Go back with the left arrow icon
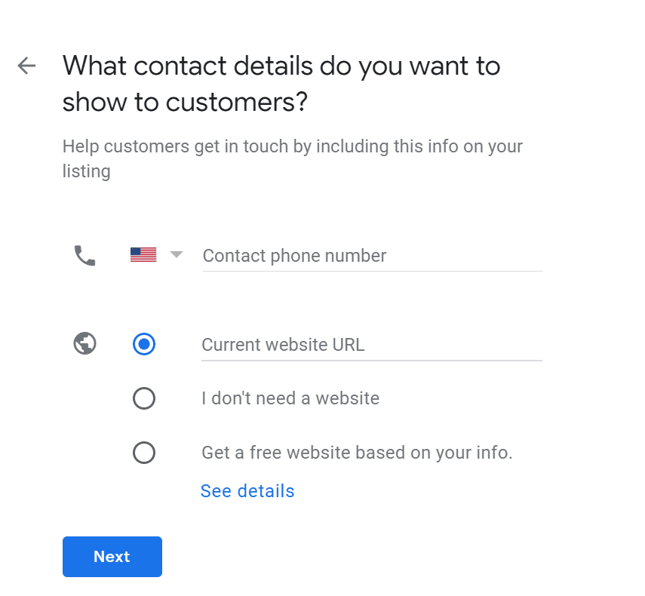This screenshot has width=645, height=596. click(26, 66)
